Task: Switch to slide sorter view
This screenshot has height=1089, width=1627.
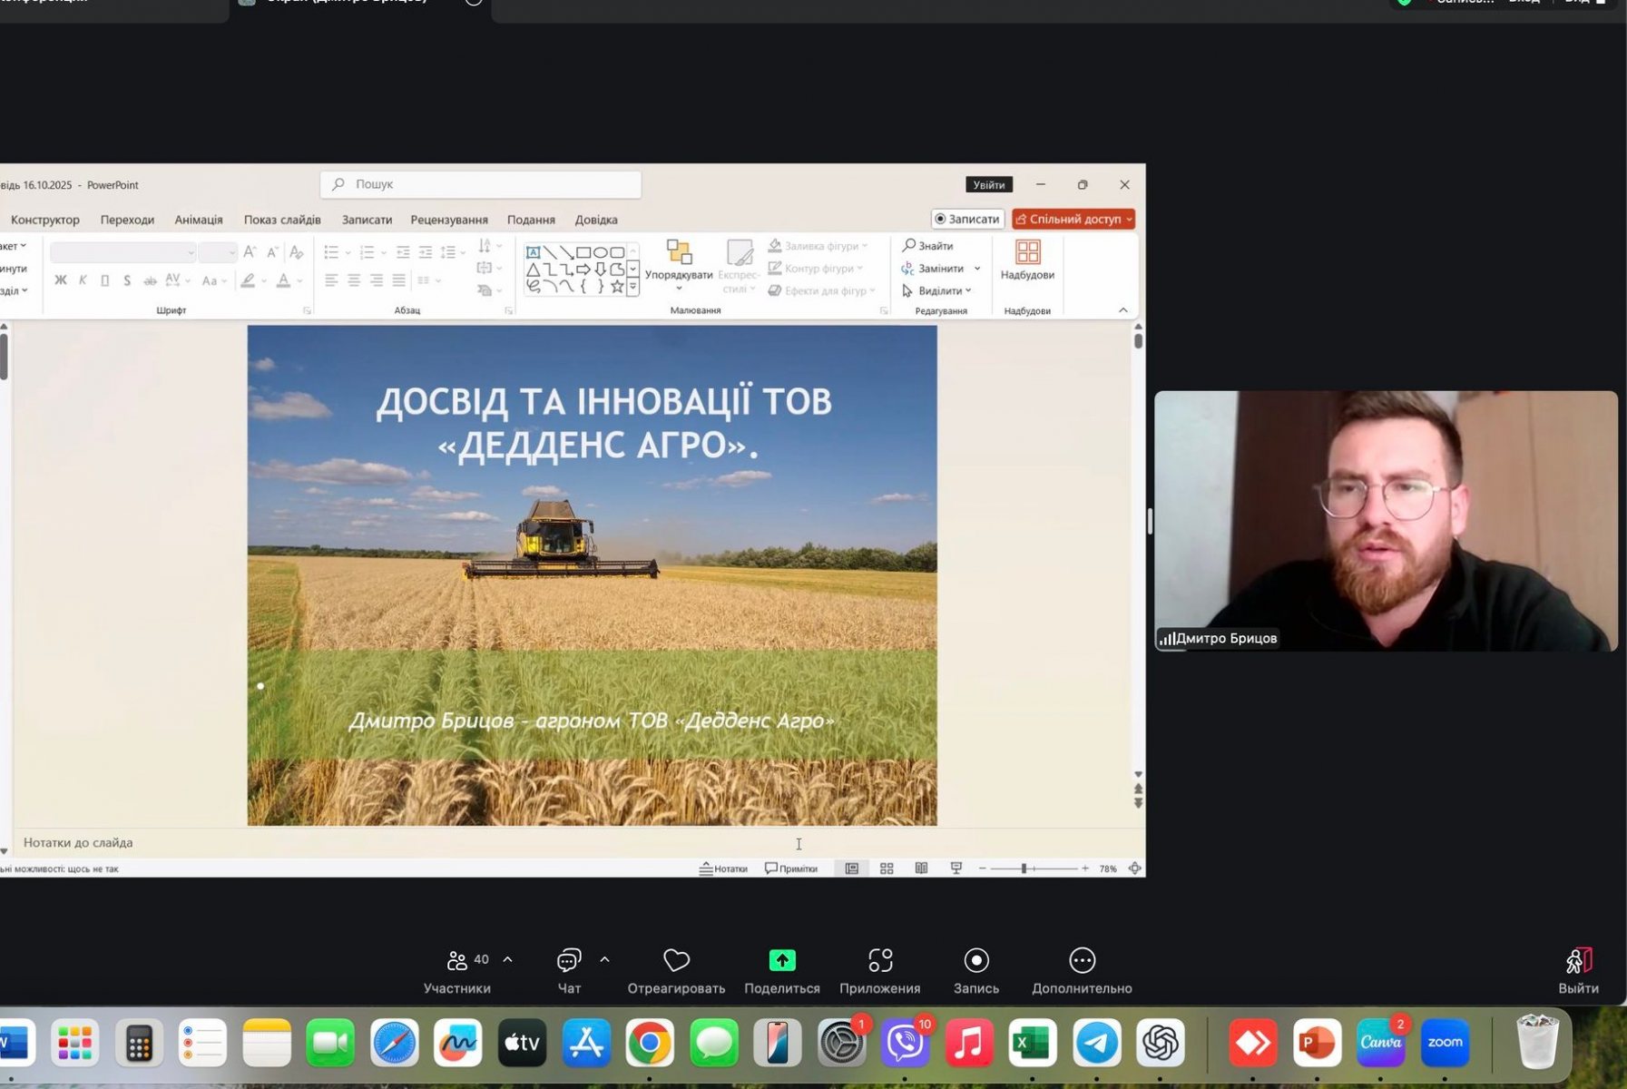Action: tap(887, 868)
